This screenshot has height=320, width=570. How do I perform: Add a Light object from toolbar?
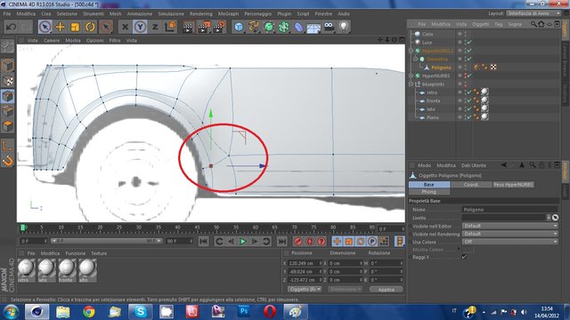tap(344, 27)
